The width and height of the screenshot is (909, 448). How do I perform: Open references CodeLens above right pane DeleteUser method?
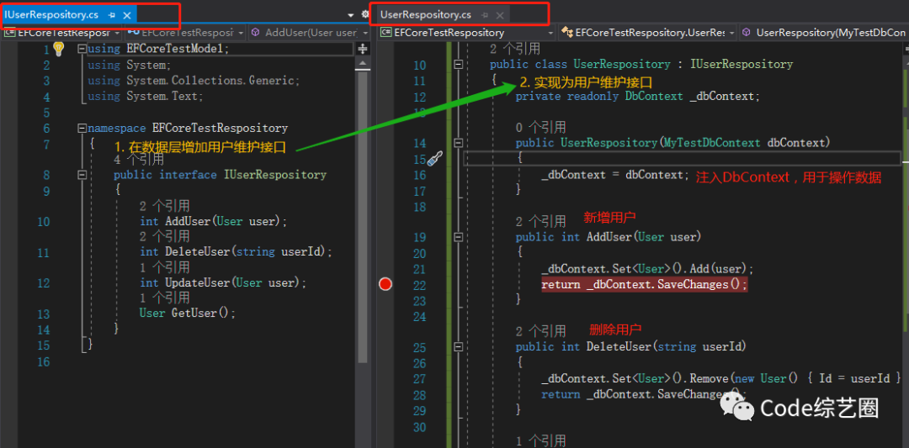pos(541,332)
